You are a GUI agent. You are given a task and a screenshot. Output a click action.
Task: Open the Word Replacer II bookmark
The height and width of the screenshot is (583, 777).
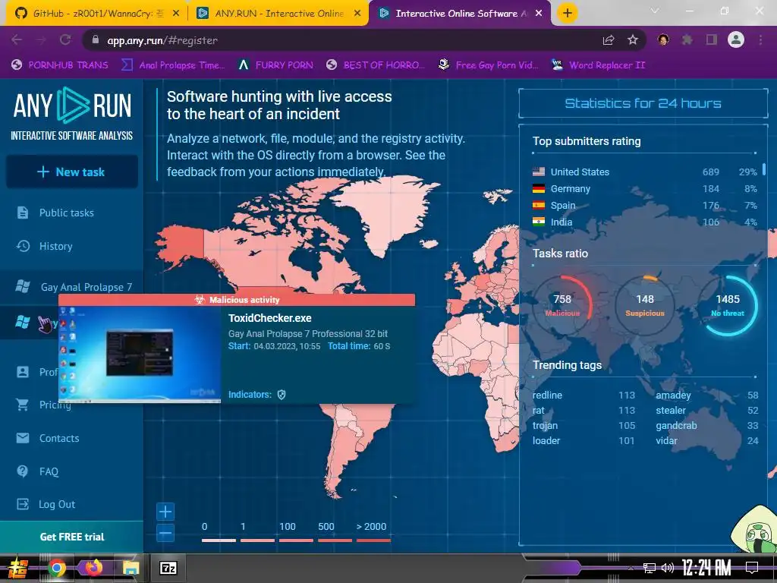pos(599,65)
